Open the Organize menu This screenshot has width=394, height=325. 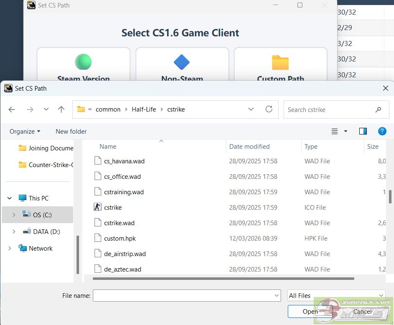coord(25,131)
